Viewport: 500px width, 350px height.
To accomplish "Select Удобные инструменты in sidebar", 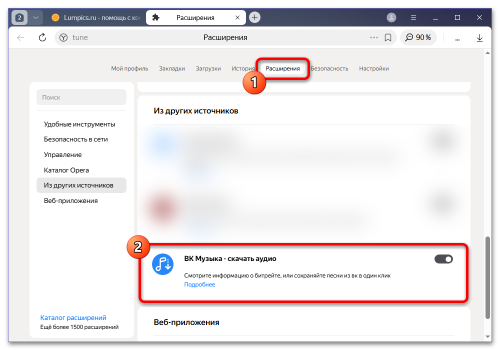I will pyautogui.click(x=81, y=124).
